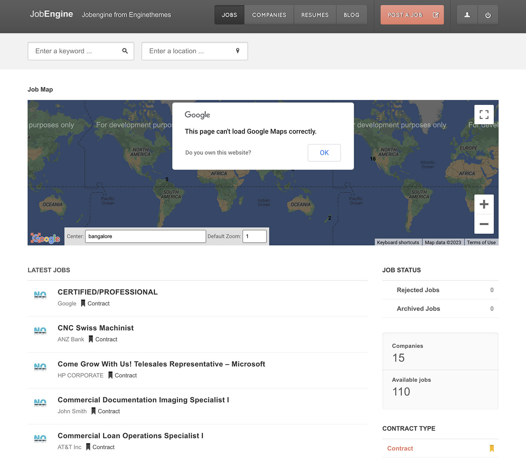
Task: Click bookmark icon beside Google Contract
Action: point(83,303)
